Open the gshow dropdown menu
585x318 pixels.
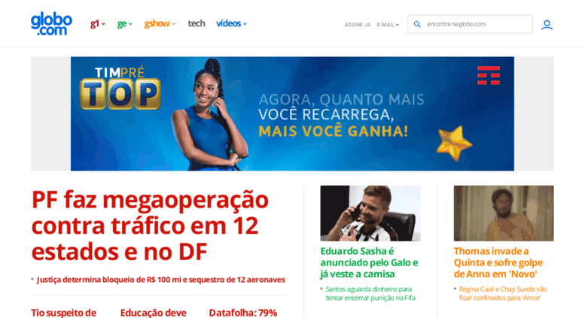point(160,24)
